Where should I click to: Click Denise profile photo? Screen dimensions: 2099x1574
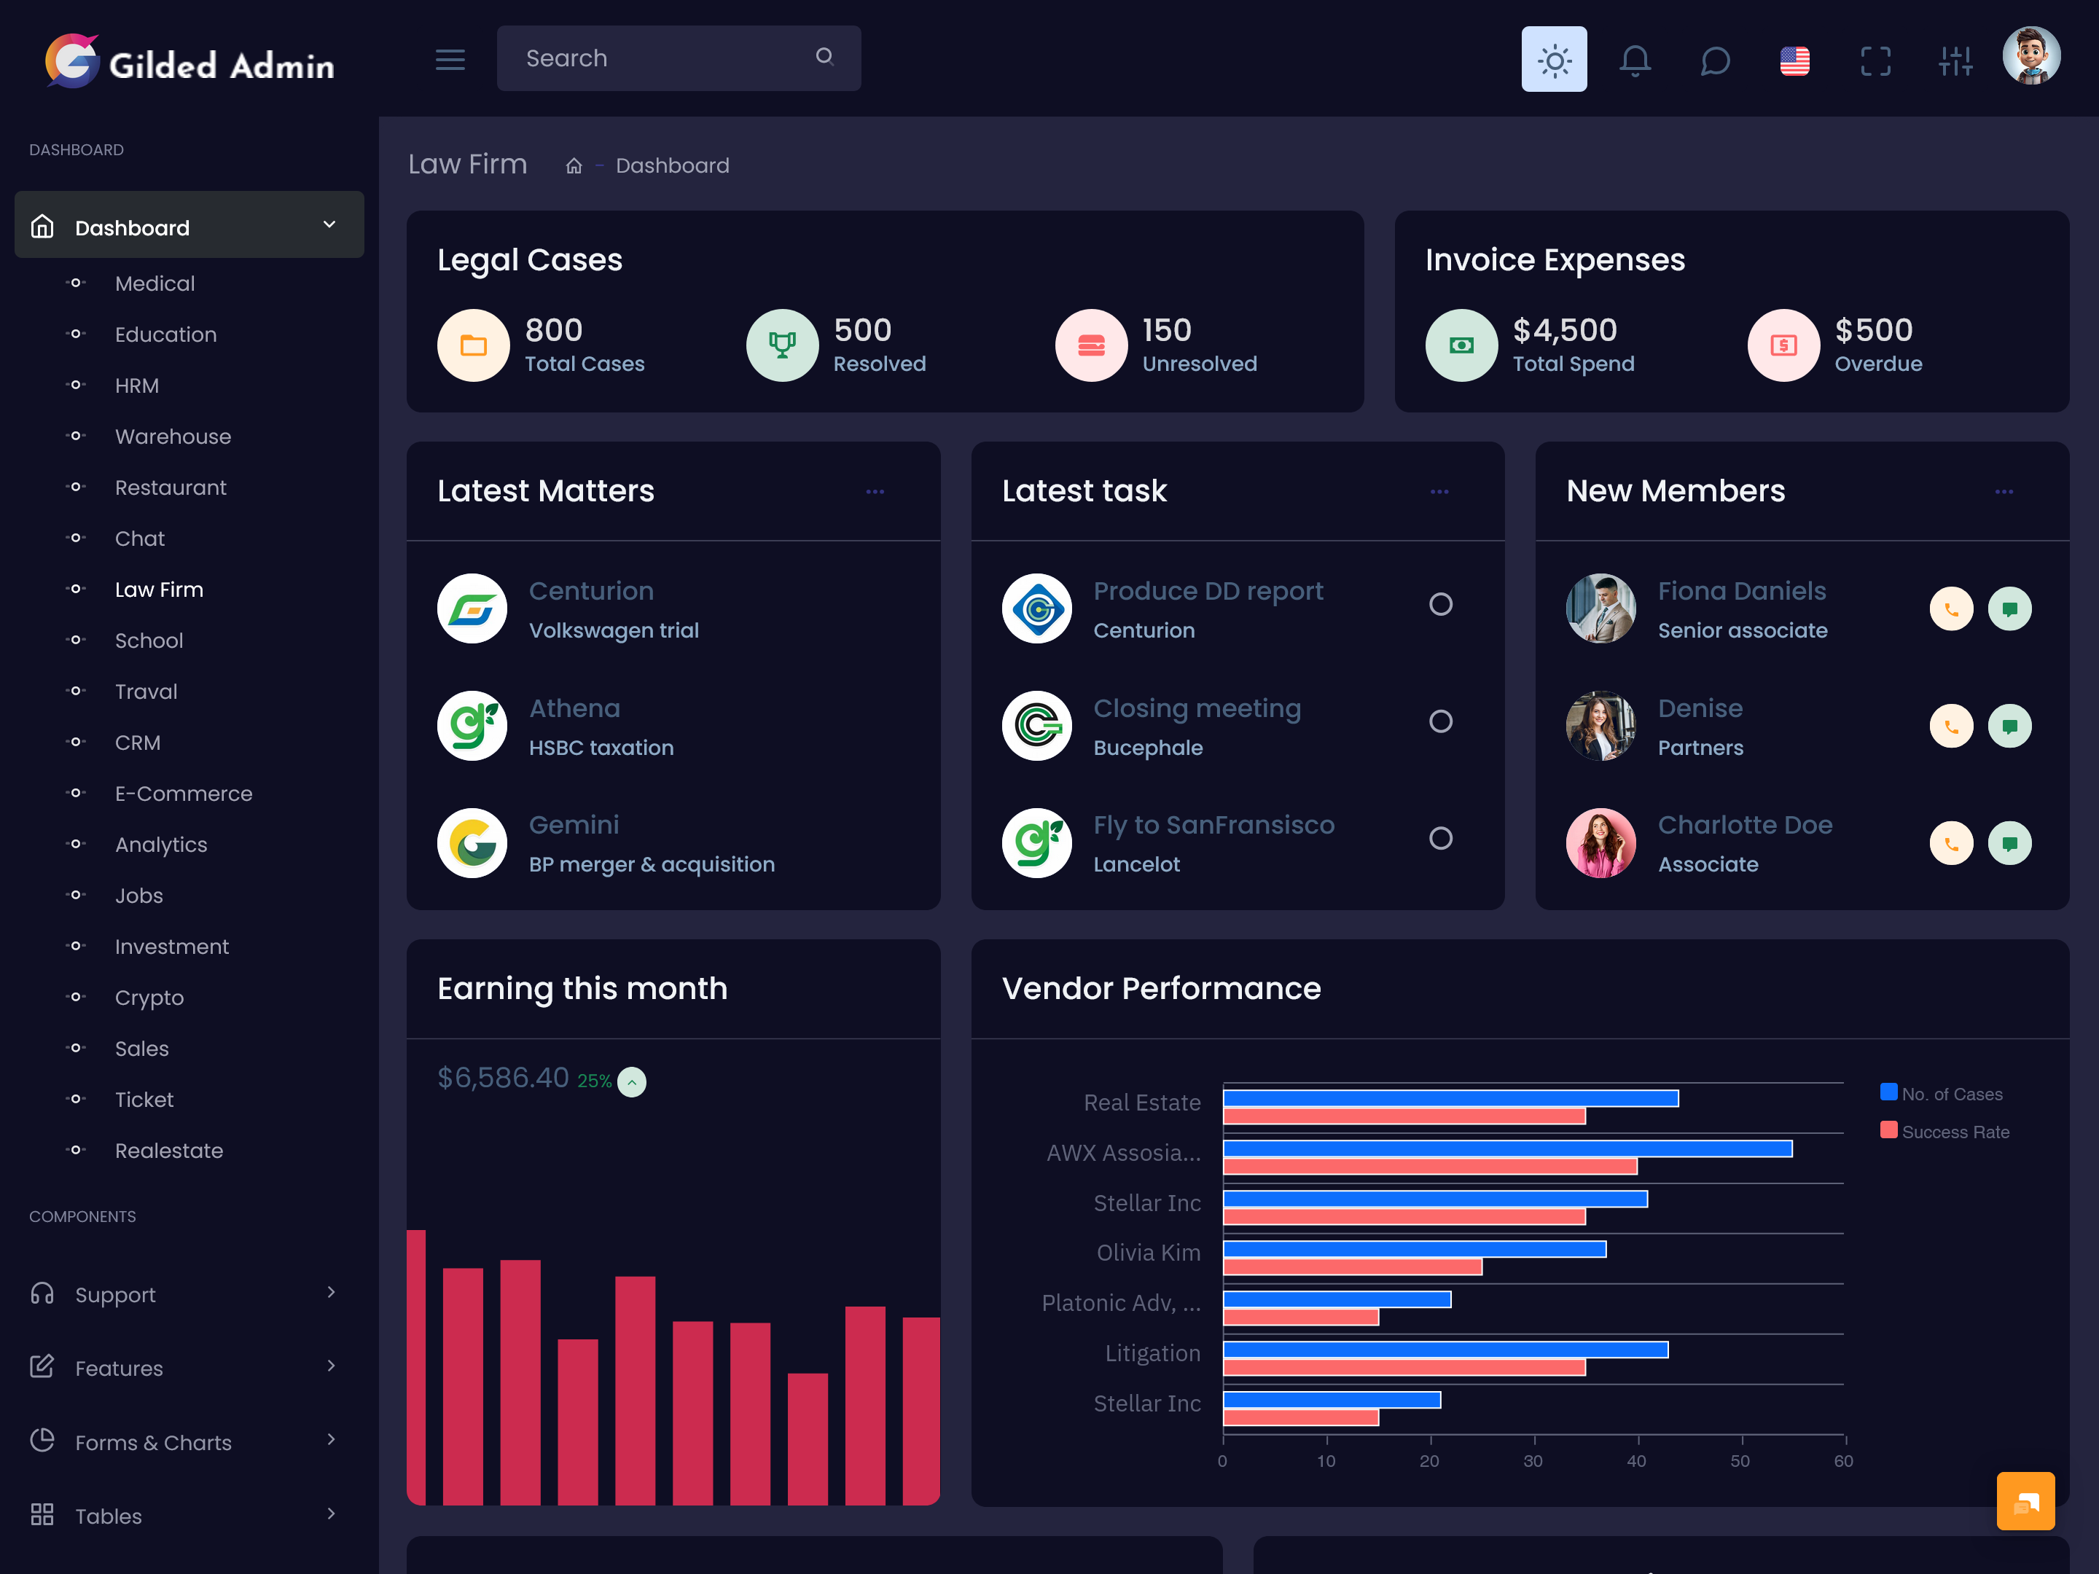[x=1600, y=727]
